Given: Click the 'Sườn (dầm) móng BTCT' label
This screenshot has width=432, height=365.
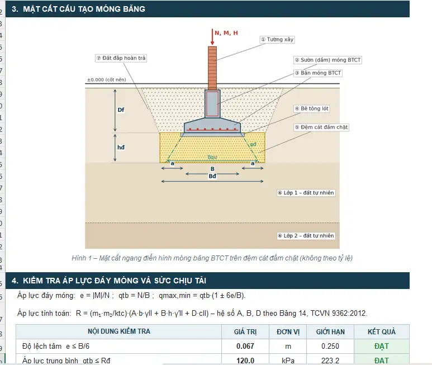Looking at the screenshot, I should click(x=327, y=60).
